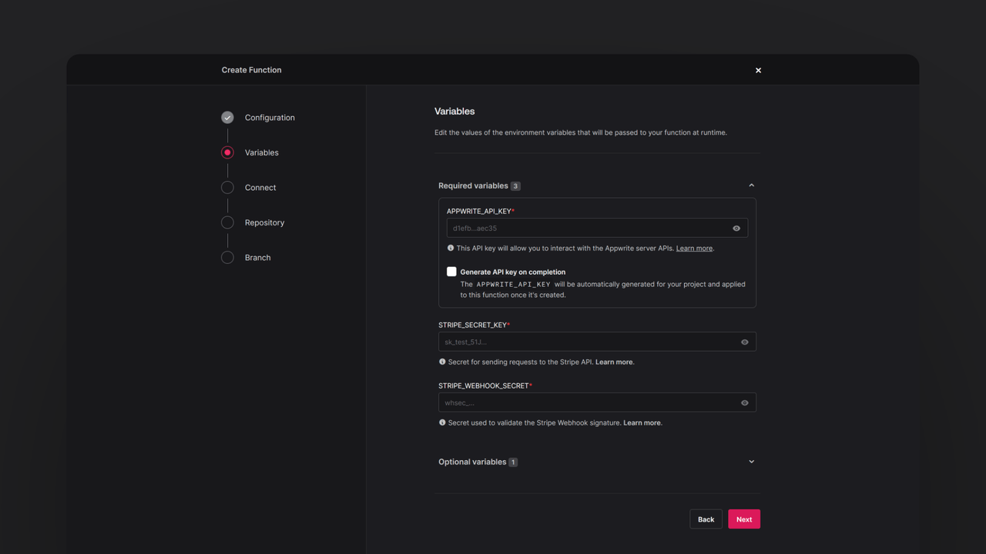Click the Create Function dialog title
The width and height of the screenshot is (986, 554).
(x=251, y=70)
